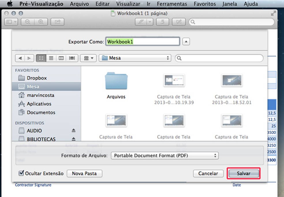Open the item arrangement dropdown
Viewport: 284px width, 197px height.
click(88, 58)
